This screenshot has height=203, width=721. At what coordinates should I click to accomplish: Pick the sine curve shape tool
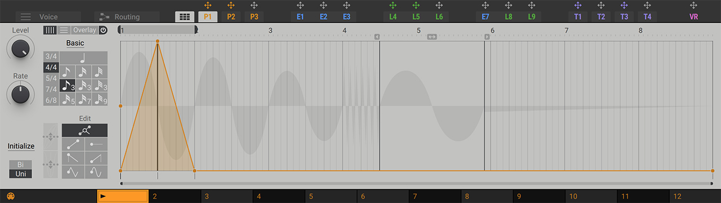pyautogui.click(x=96, y=172)
